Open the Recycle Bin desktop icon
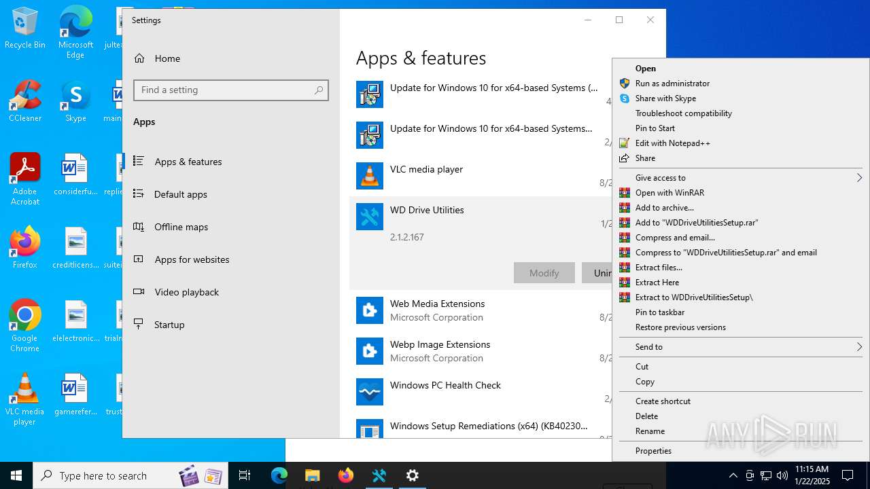This screenshot has height=489, width=870. coord(24,29)
